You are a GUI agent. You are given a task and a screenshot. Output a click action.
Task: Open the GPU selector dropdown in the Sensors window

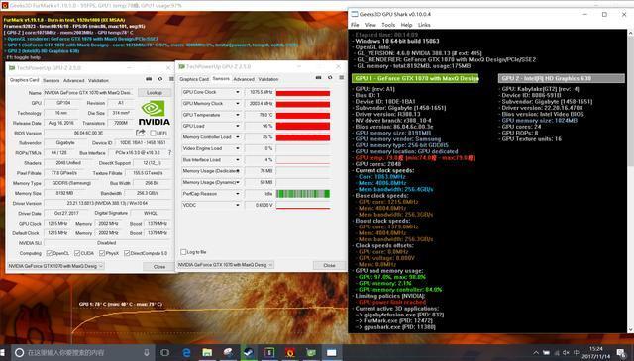click(x=225, y=265)
